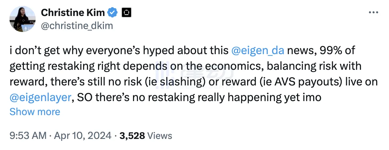Viewport: 389px width, 150px height.
Task: Expand the tweet with Show more
Action: coord(35,112)
